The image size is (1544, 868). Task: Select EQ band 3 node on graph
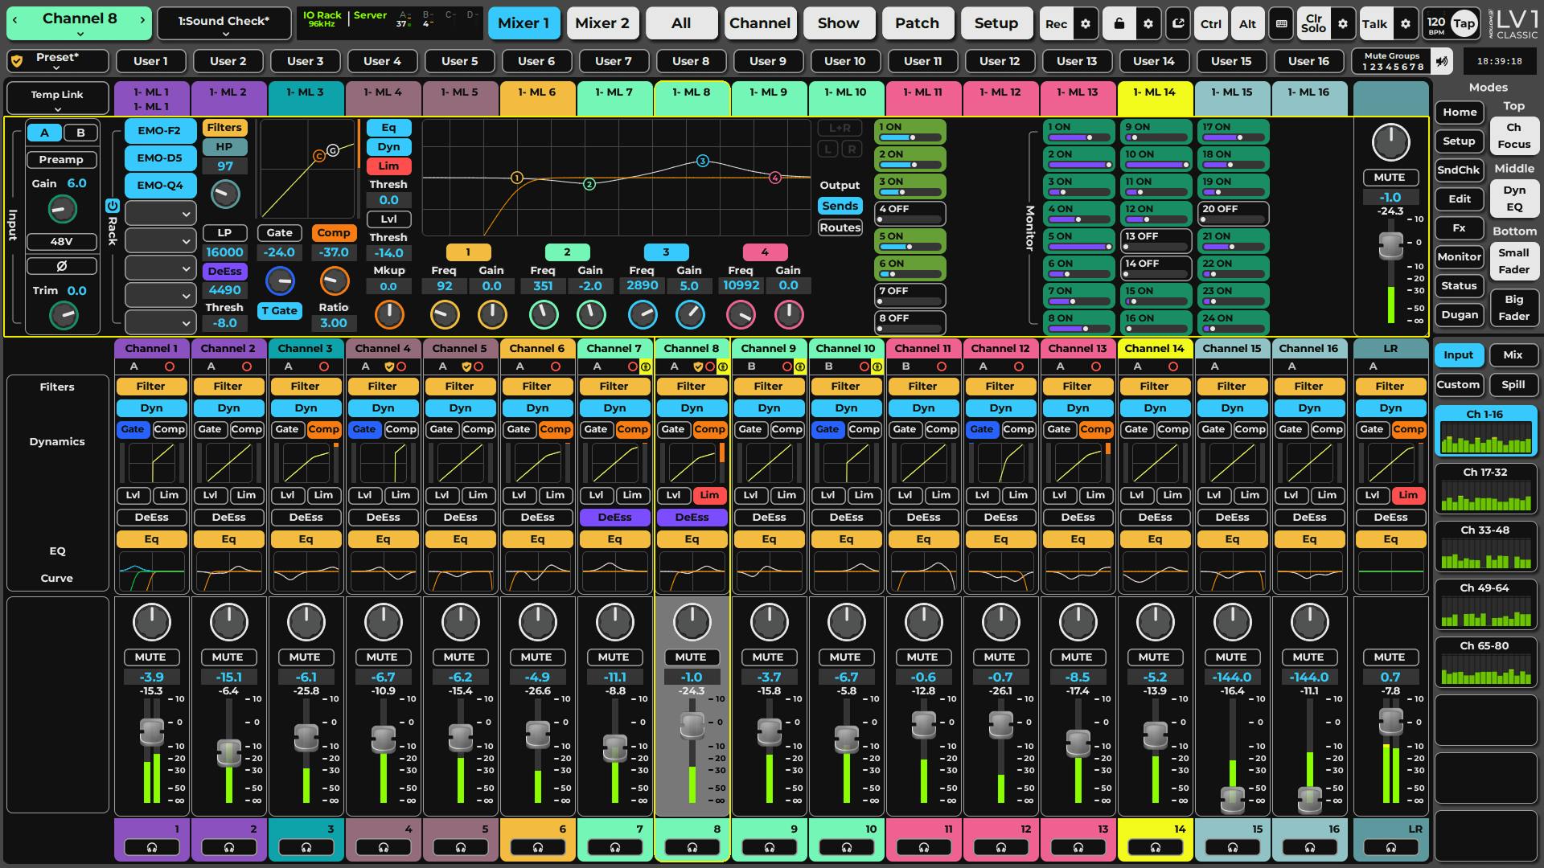[x=703, y=161]
